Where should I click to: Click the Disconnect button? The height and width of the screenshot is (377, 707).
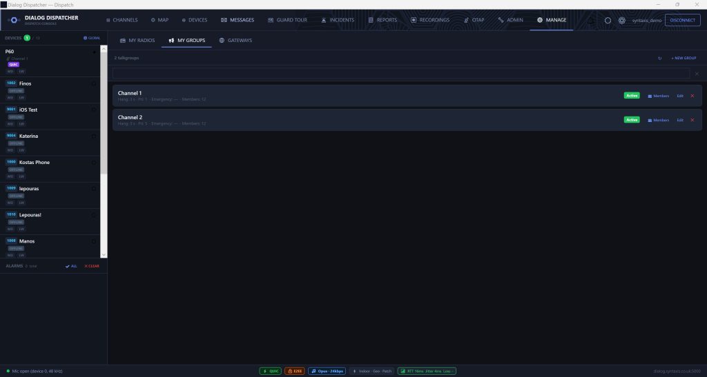(683, 20)
